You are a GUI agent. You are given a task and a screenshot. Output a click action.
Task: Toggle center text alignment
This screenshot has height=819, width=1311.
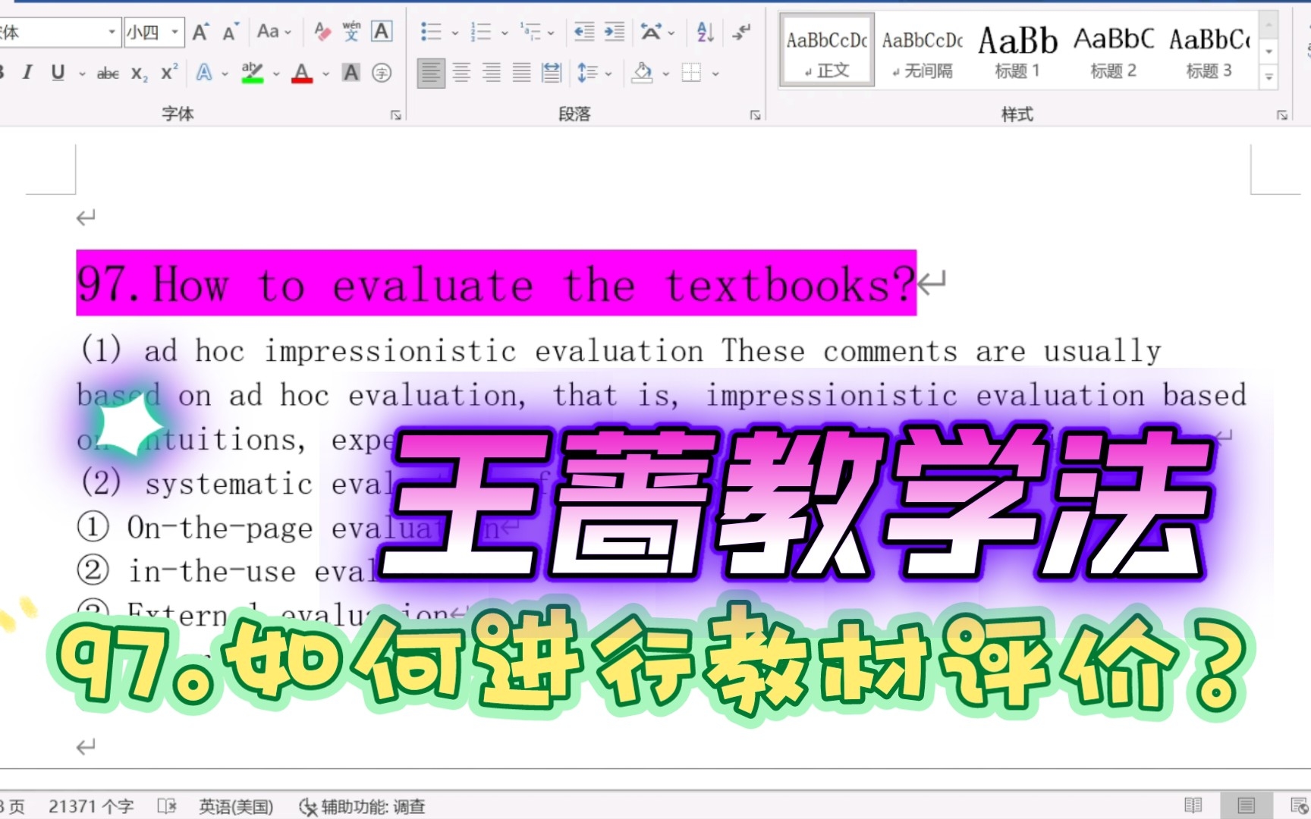coord(461,73)
